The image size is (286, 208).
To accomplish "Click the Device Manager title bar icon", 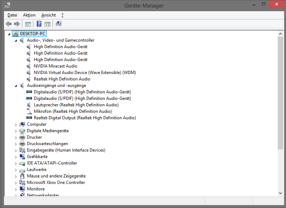I will 8,5.
